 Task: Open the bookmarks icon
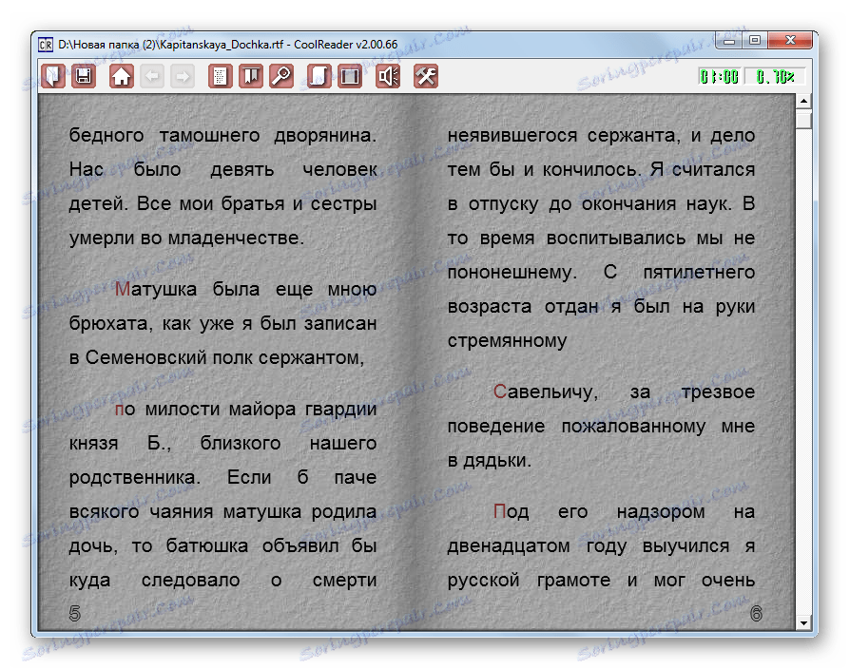[x=251, y=76]
